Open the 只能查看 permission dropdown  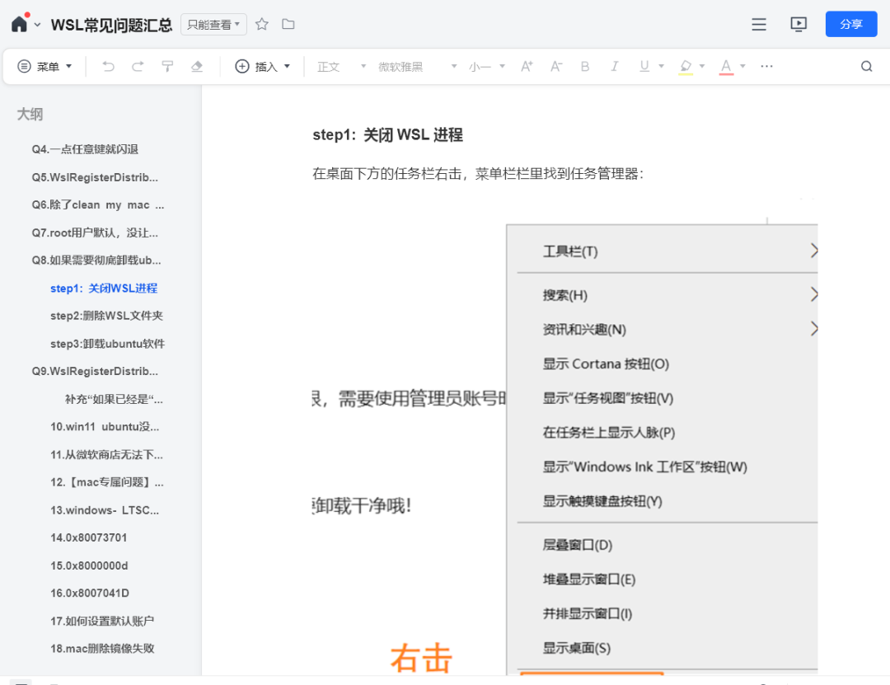click(x=213, y=25)
